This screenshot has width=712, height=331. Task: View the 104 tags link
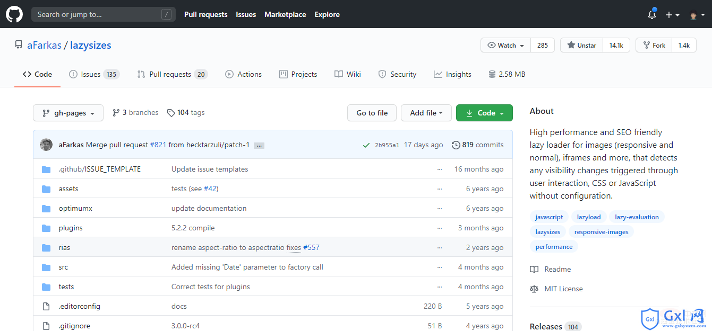pos(186,113)
